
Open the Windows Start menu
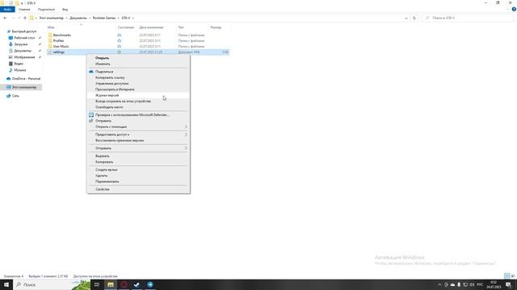tap(6, 284)
